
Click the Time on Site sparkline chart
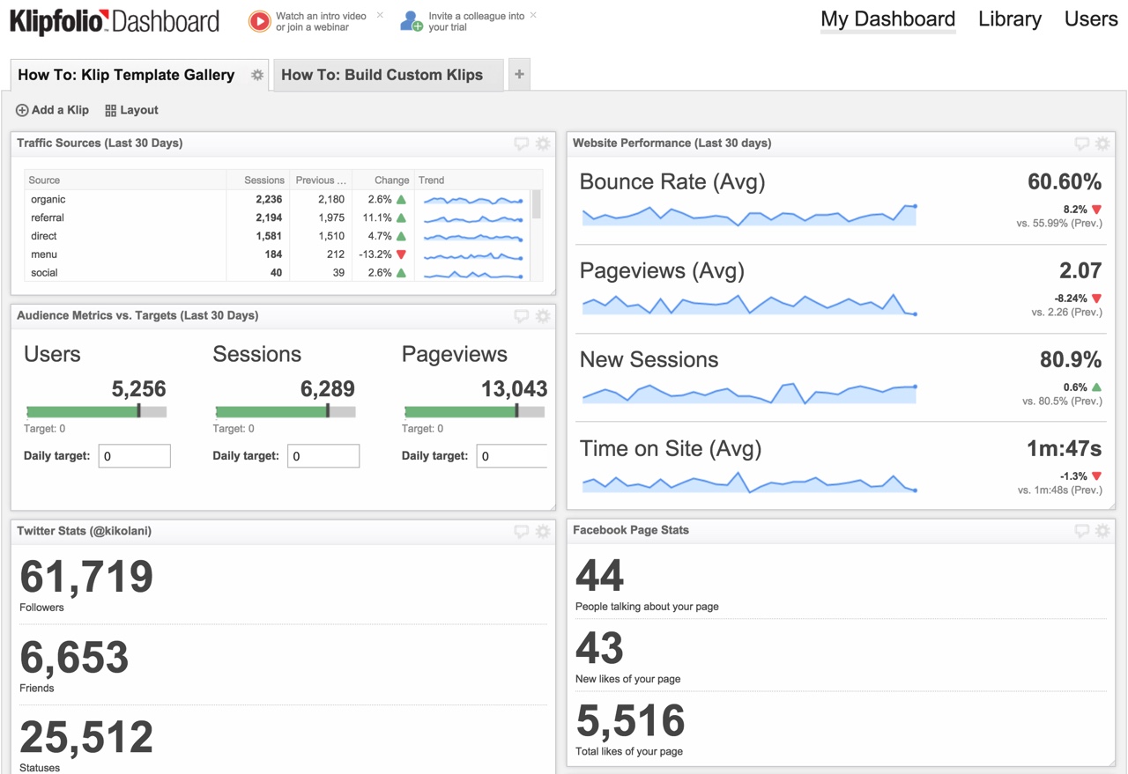[x=749, y=482]
